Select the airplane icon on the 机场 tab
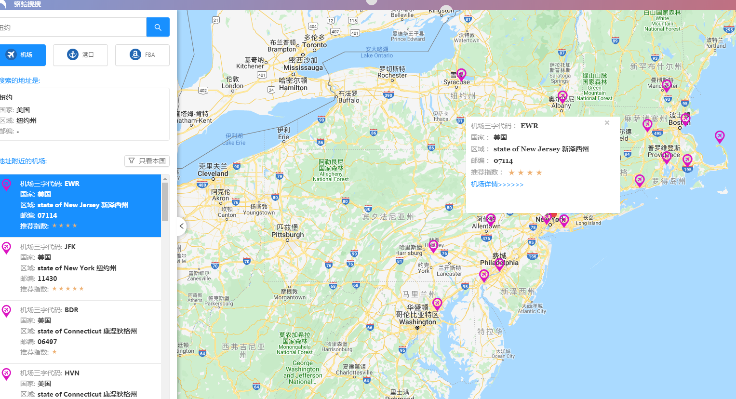Viewport: 736px width, 399px height. [12, 54]
